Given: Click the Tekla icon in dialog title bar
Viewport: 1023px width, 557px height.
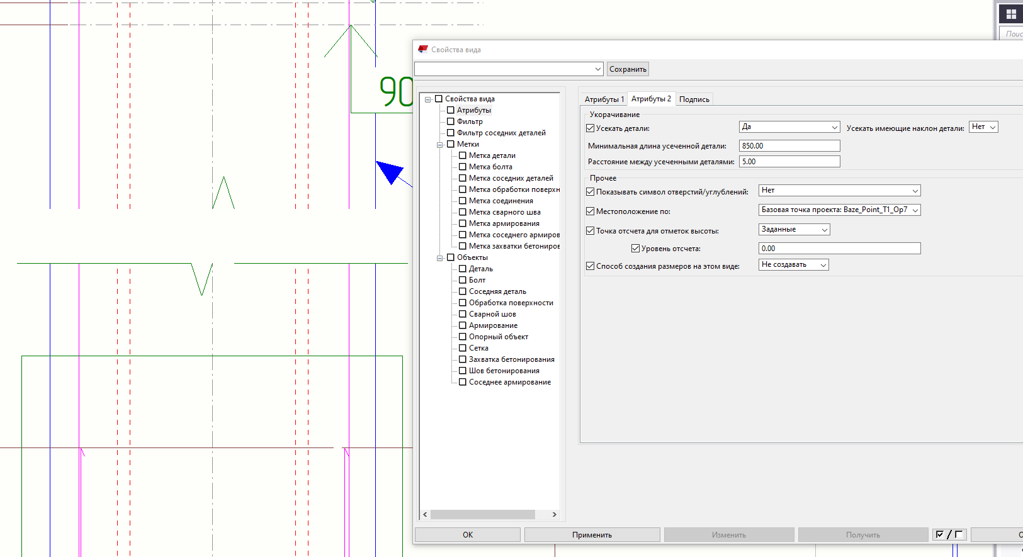Looking at the screenshot, I should click(x=423, y=49).
